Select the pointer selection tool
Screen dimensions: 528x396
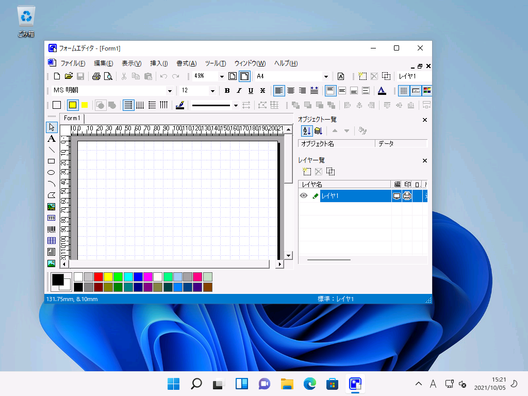point(52,127)
